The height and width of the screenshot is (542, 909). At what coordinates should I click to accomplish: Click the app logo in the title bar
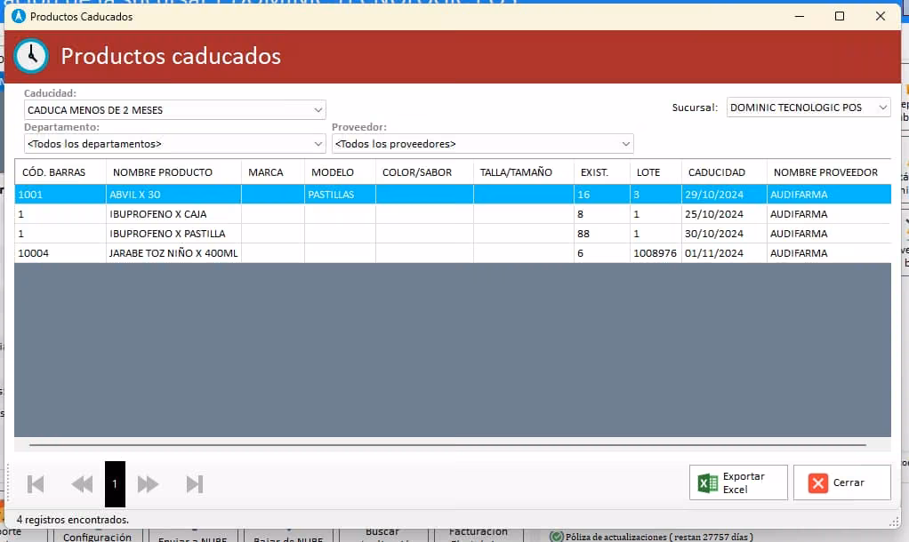(x=19, y=16)
